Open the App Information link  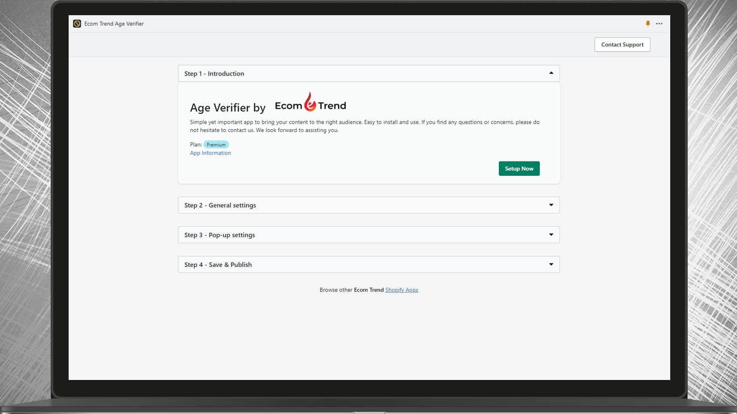(210, 153)
